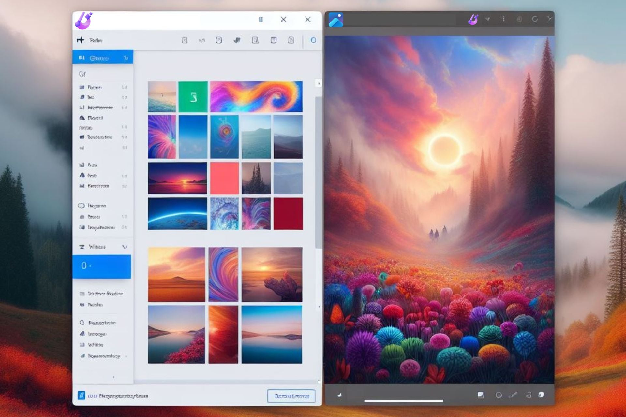Open the blue Photos app mountain icon

[x=336, y=20]
